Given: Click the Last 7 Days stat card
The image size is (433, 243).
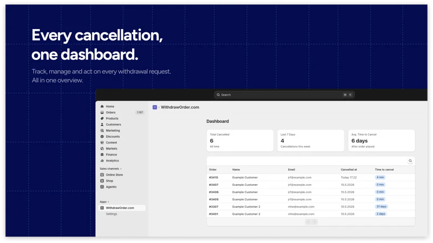Looking at the screenshot, I should coord(311,140).
